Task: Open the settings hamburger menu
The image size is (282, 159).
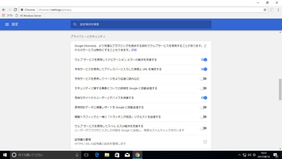Action: pos(7,24)
